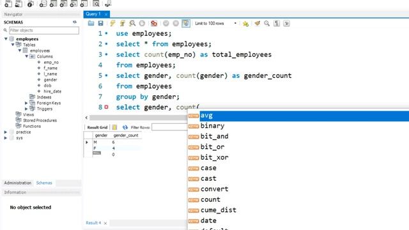
Task: Toggle auto-commit mode
Action: coord(186,24)
